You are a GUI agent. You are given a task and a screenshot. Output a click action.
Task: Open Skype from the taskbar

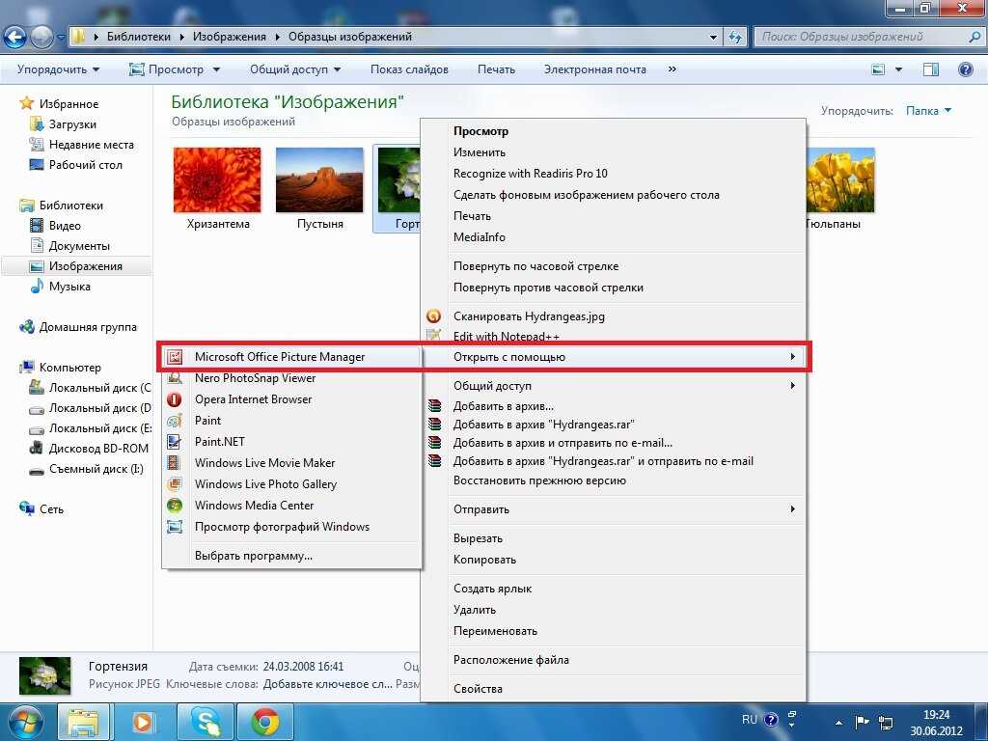click(206, 722)
